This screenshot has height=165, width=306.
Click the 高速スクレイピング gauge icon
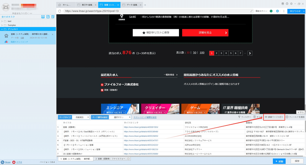coord(6,42)
